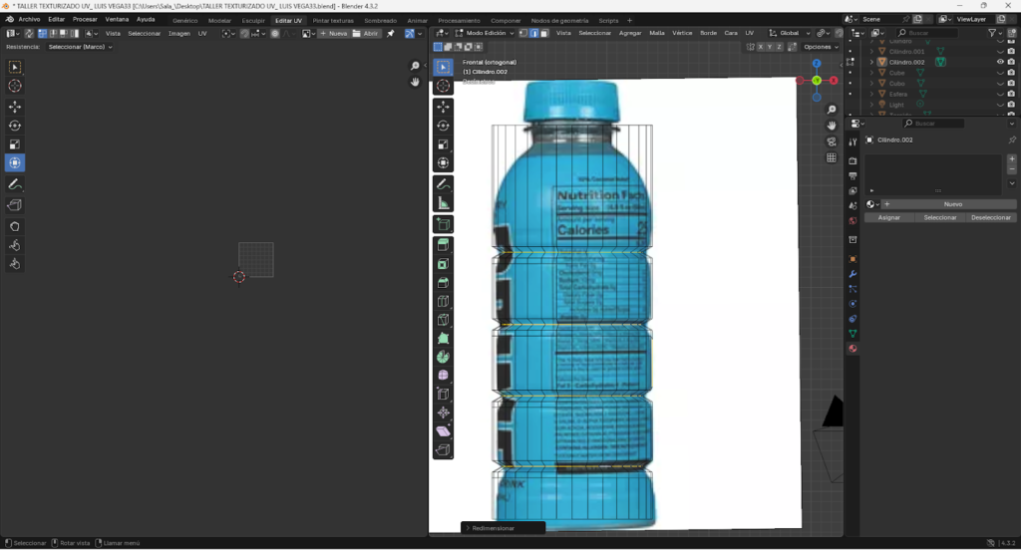The image size is (1021, 550).
Task: Toggle visibility eye of Cilindro.002
Action: (x=1001, y=62)
